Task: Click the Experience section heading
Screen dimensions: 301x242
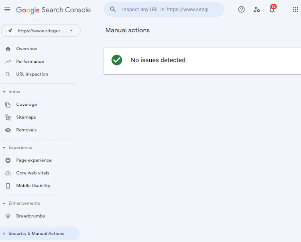Action: (x=20, y=148)
